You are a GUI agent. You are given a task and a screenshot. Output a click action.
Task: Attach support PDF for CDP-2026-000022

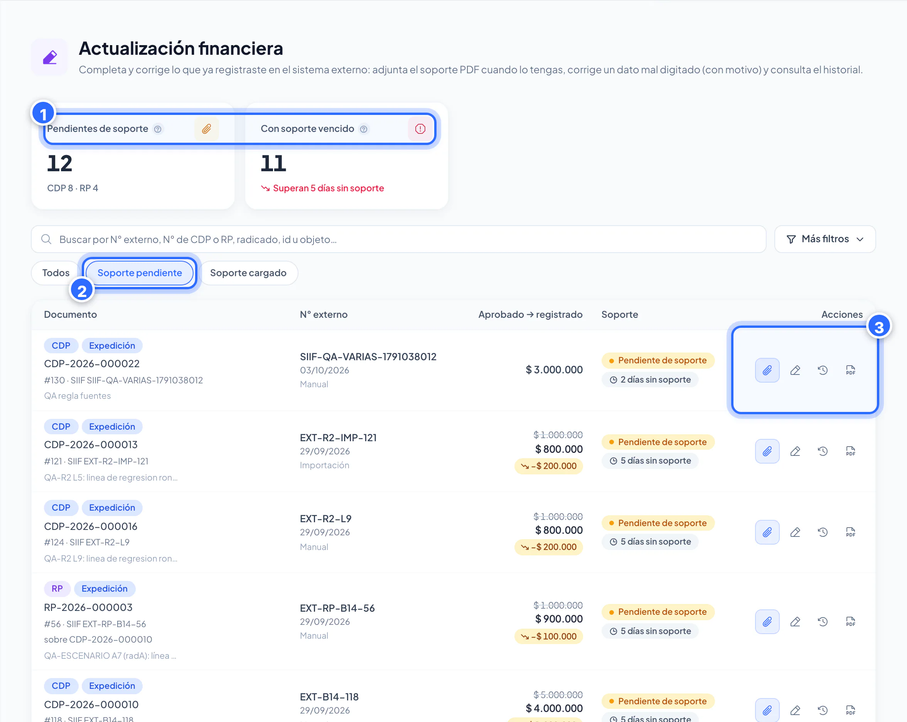point(767,370)
